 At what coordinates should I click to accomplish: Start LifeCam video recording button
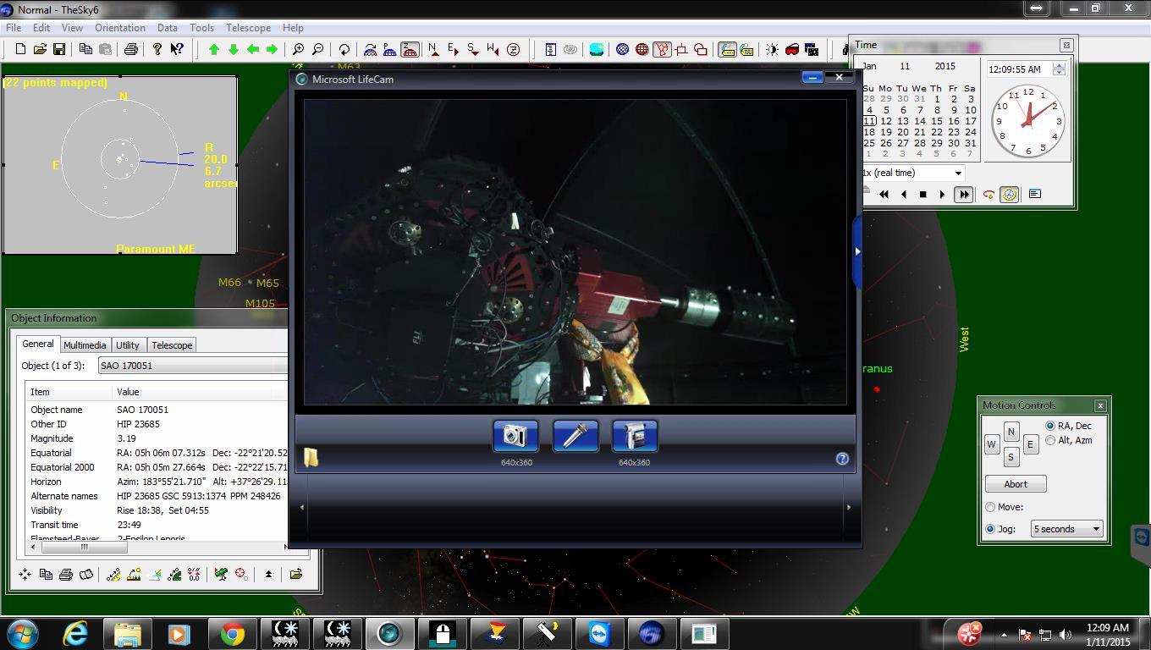pos(635,436)
